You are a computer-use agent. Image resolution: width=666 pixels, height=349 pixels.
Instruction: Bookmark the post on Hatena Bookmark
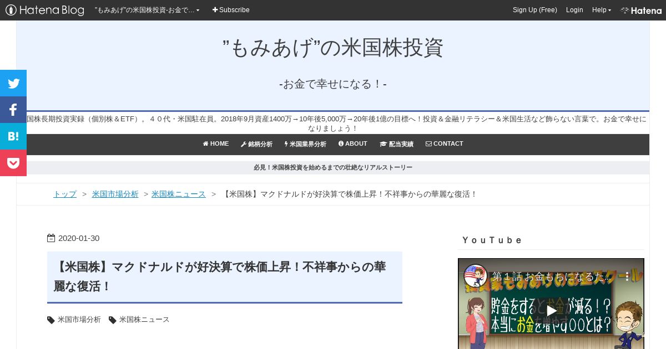coord(13,136)
